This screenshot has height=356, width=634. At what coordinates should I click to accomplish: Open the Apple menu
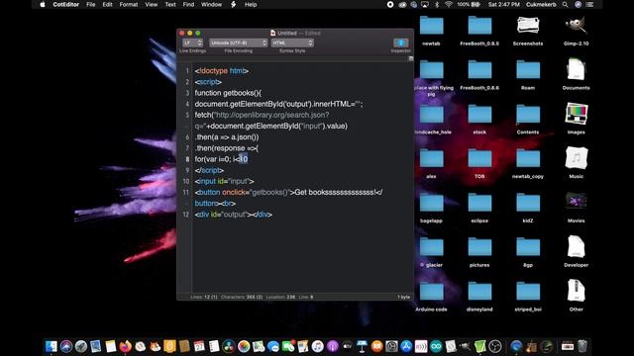tap(43, 4)
